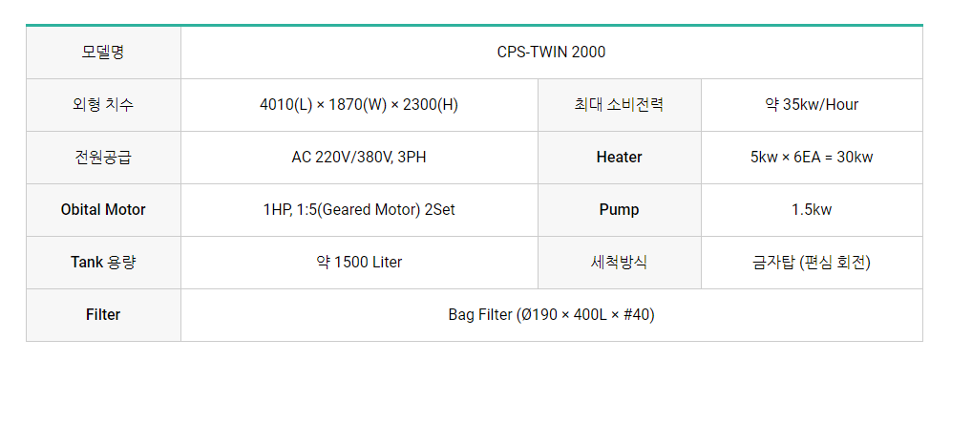Click the 1HP, 1:5(Geared Motor) 2Set text
The width and height of the screenshot is (972, 445).
359,210
